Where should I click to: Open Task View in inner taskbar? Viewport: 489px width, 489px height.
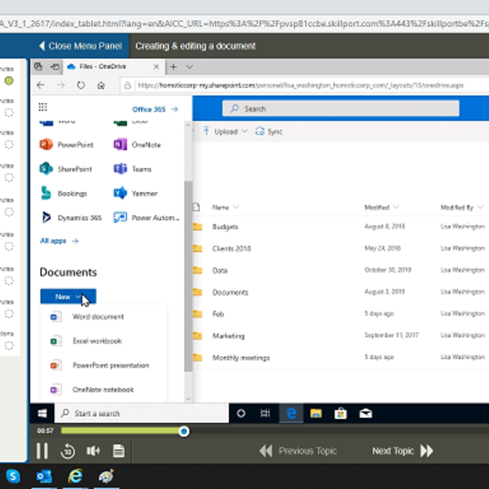coord(265,414)
